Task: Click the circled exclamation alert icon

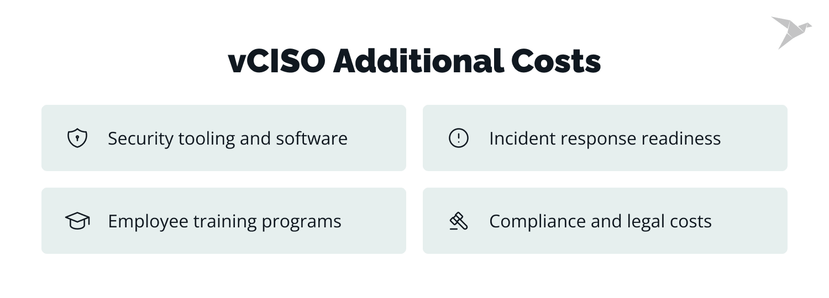Action: [458, 138]
